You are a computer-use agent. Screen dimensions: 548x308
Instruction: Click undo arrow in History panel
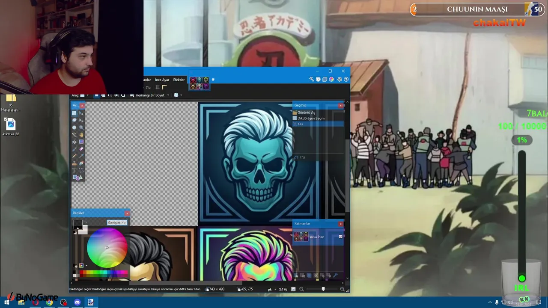(x=296, y=157)
